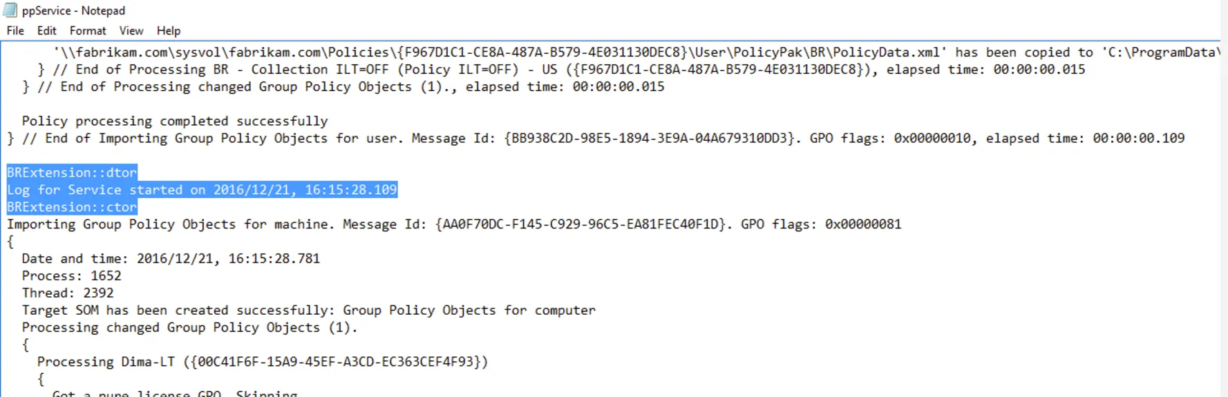Click the 'Target SOM has been created' line
The width and height of the screenshot is (1228, 397).
pyautogui.click(x=308, y=311)
